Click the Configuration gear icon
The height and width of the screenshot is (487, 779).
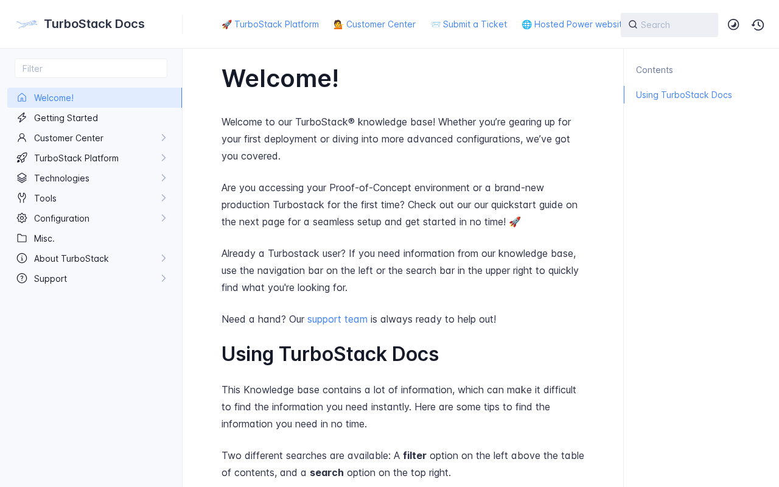click(22, 218)
